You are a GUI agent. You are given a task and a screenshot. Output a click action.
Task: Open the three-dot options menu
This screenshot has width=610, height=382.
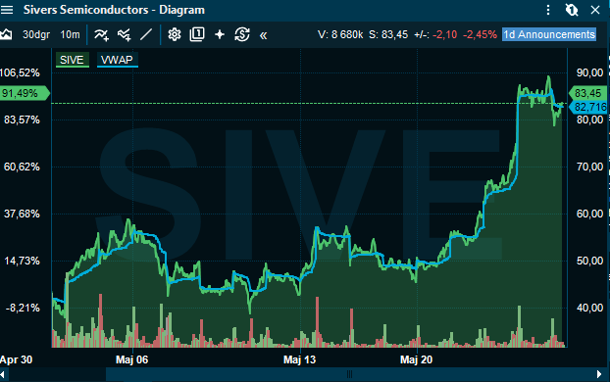pos(548,10)
